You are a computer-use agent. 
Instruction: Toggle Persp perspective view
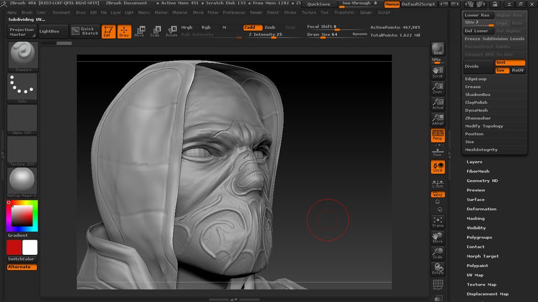[x=438, y=135]
